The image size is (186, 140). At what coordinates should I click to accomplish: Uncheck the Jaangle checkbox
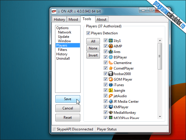tap(105, 90)
